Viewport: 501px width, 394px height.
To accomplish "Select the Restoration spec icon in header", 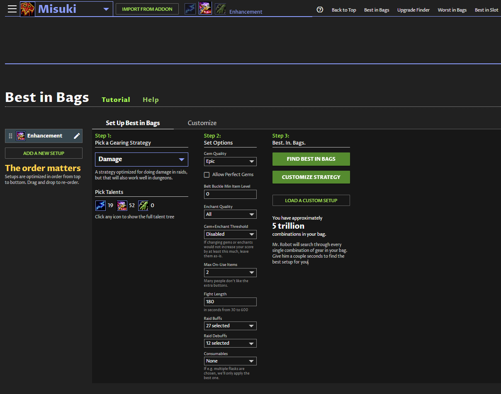I will pyautogui.click(x=221, y=9).
